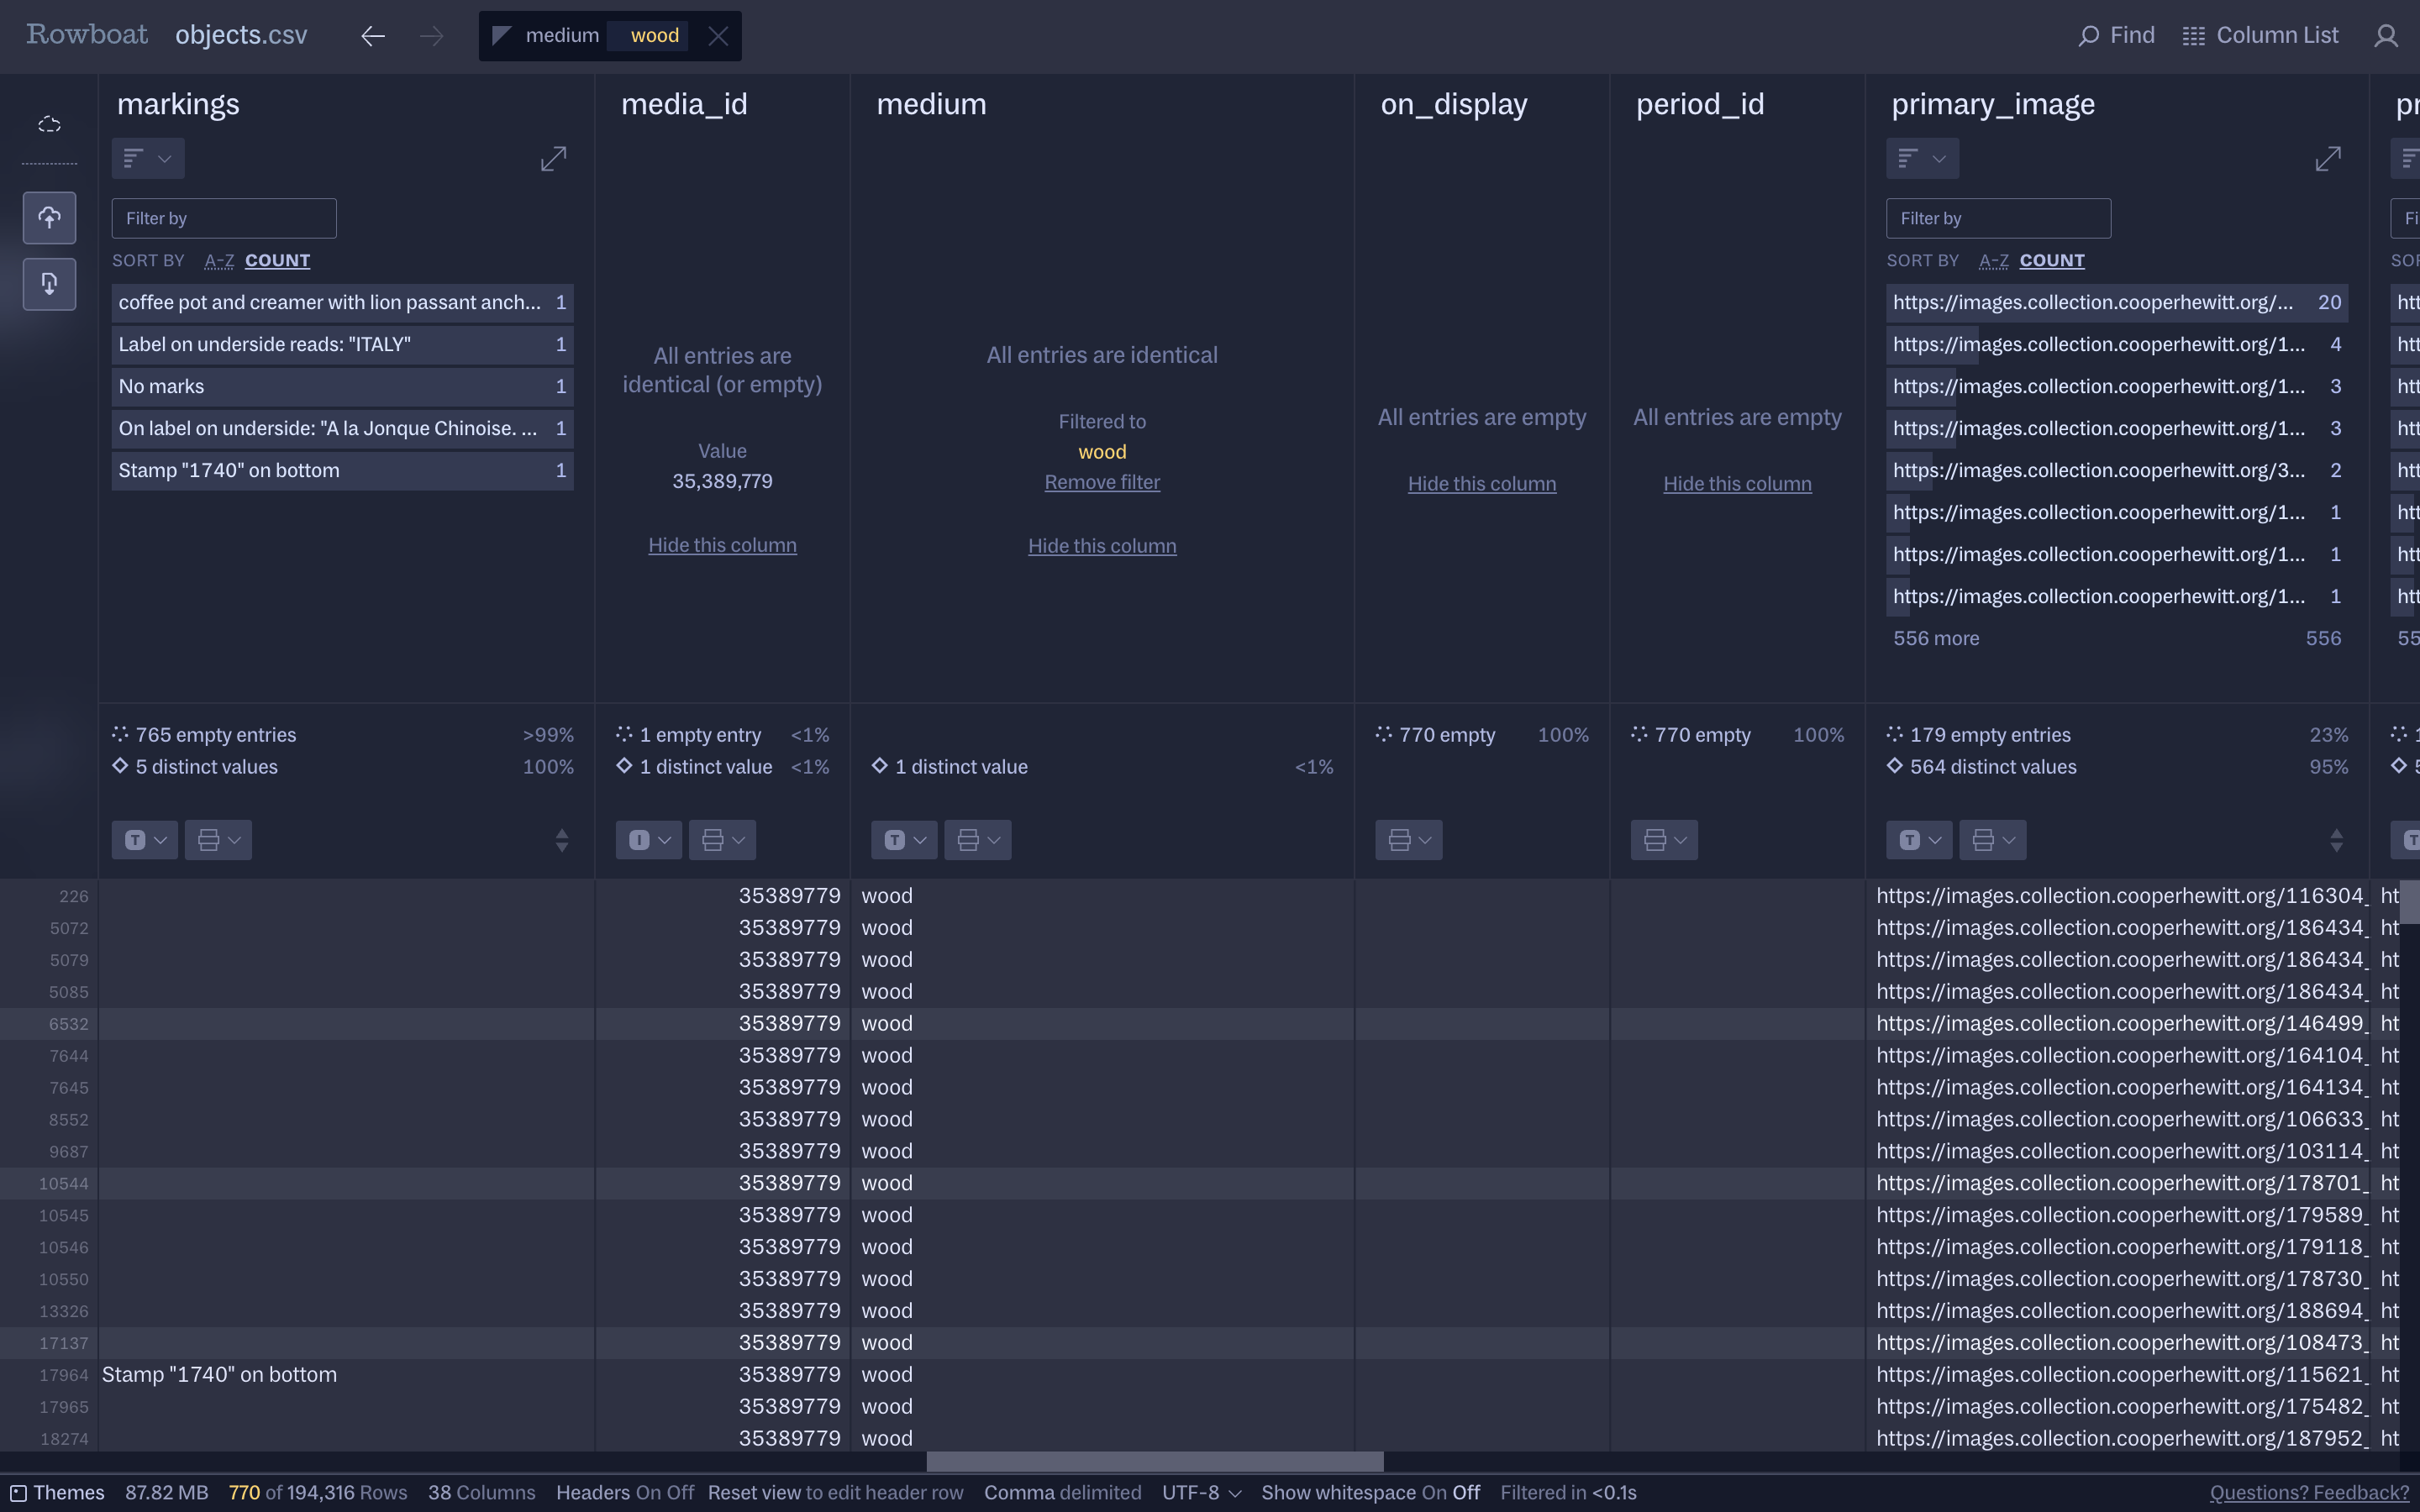The width and height of the screenshot is (2420, 1512).
Task: Click the cloud upload sidebar icon
Action: click(x=49, y=218)
